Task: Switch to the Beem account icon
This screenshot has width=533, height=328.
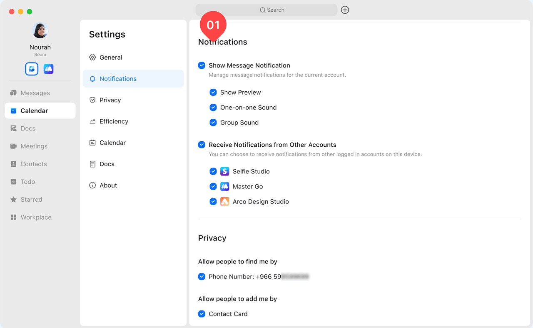Action: tap(32, 69)
